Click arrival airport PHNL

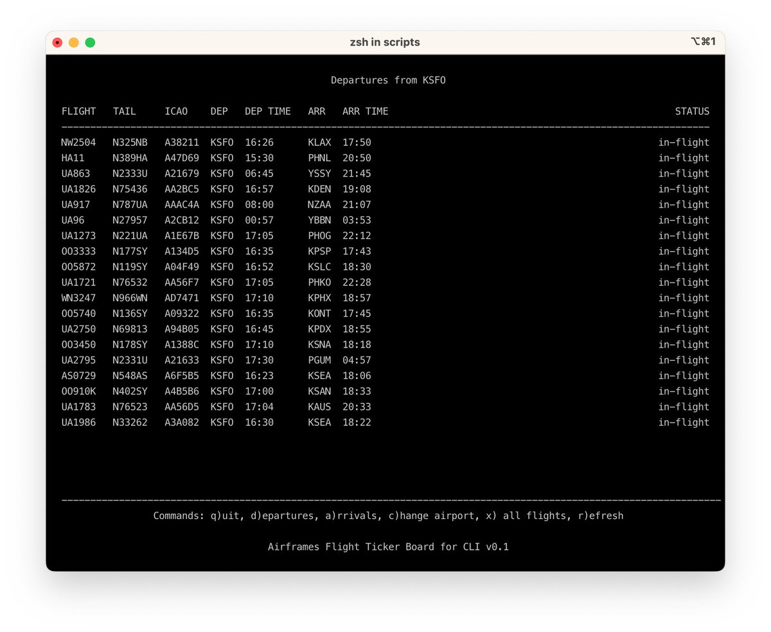[x=319, y=158]
